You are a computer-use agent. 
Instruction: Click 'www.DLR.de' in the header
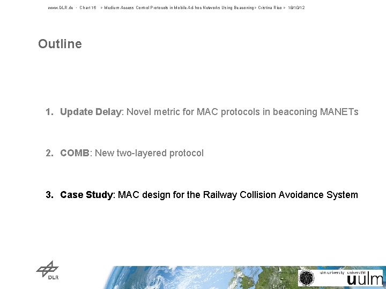pos(61,7)
